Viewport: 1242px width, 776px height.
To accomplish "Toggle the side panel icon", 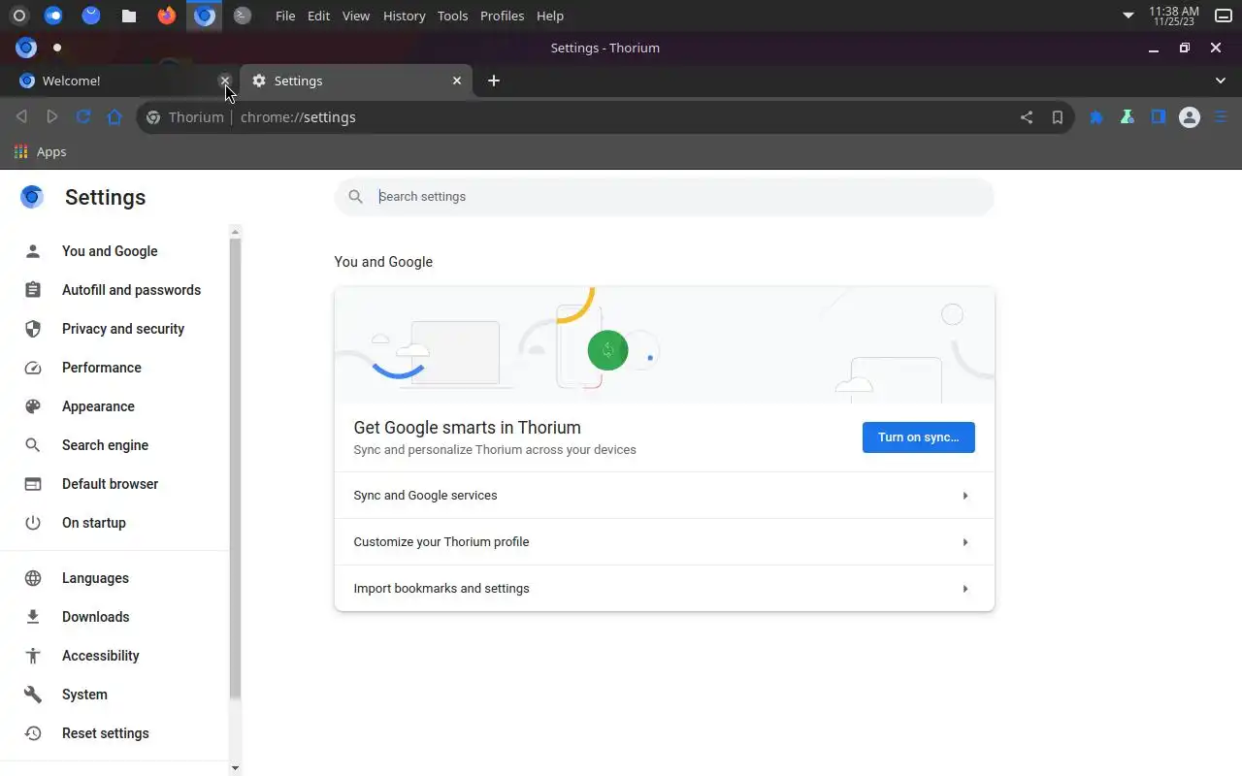I will (1159, 117).
